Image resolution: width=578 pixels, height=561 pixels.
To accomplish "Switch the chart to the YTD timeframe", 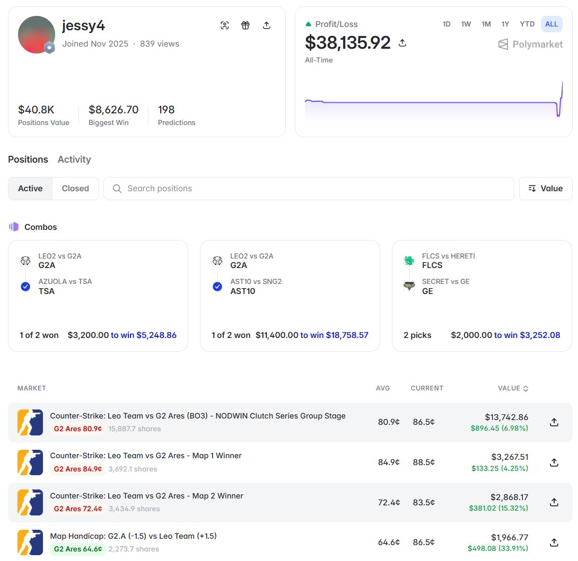I will [527, 24].
